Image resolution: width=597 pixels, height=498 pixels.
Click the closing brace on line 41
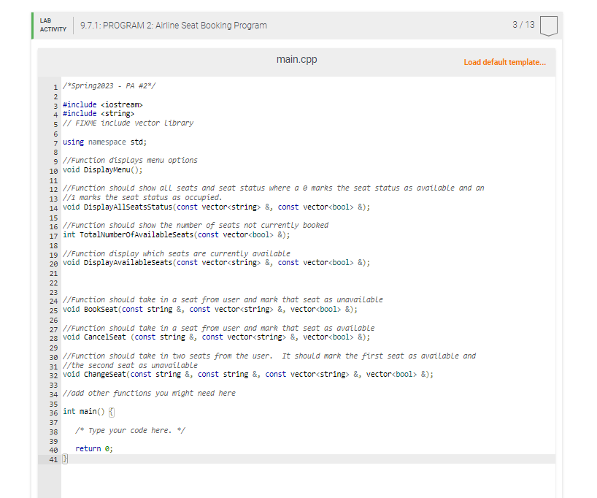(65, 459)
